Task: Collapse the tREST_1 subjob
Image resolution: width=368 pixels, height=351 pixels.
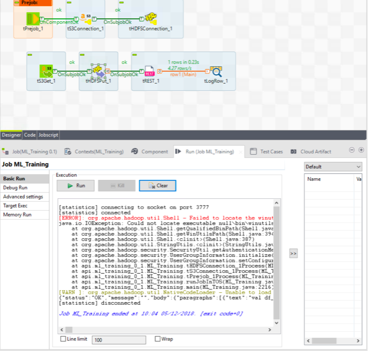Action: click(x=135, y=55)
